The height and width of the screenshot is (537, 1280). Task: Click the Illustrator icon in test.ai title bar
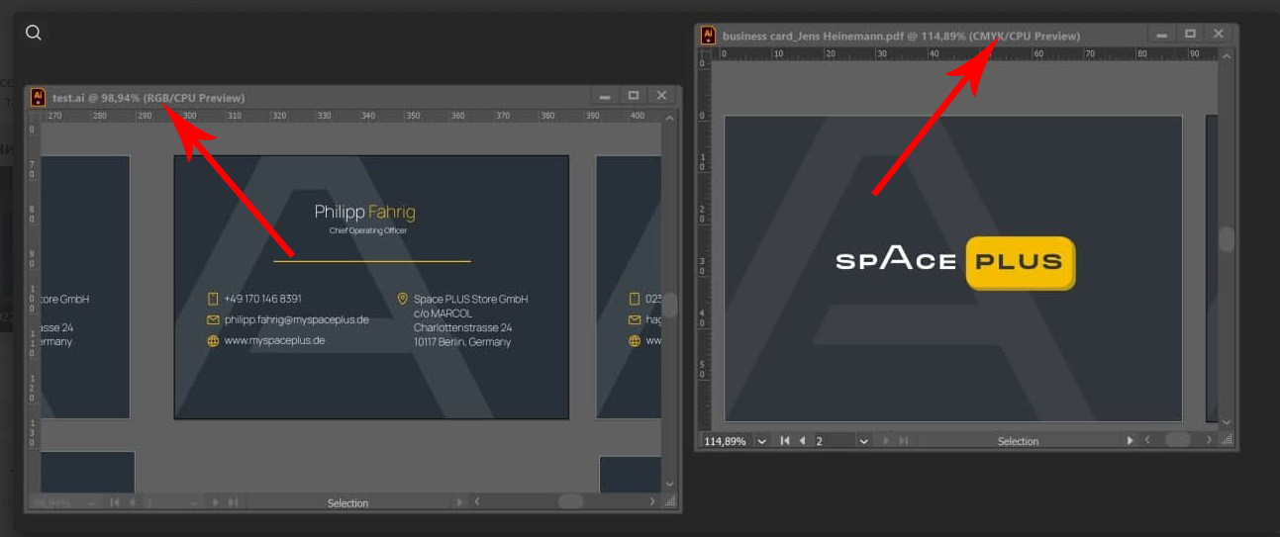[x=38, y=97]
